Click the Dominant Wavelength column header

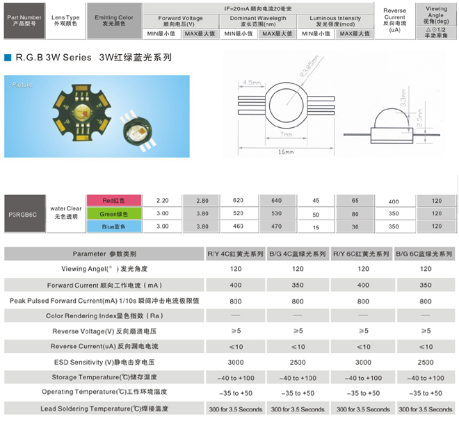[257, 22]
